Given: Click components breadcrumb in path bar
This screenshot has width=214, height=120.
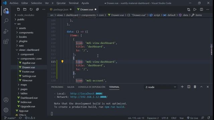Looking at the screenshot, I should pyautogui.click(x=88, y=15).
